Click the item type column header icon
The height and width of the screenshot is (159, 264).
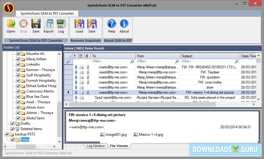[81, 56]
